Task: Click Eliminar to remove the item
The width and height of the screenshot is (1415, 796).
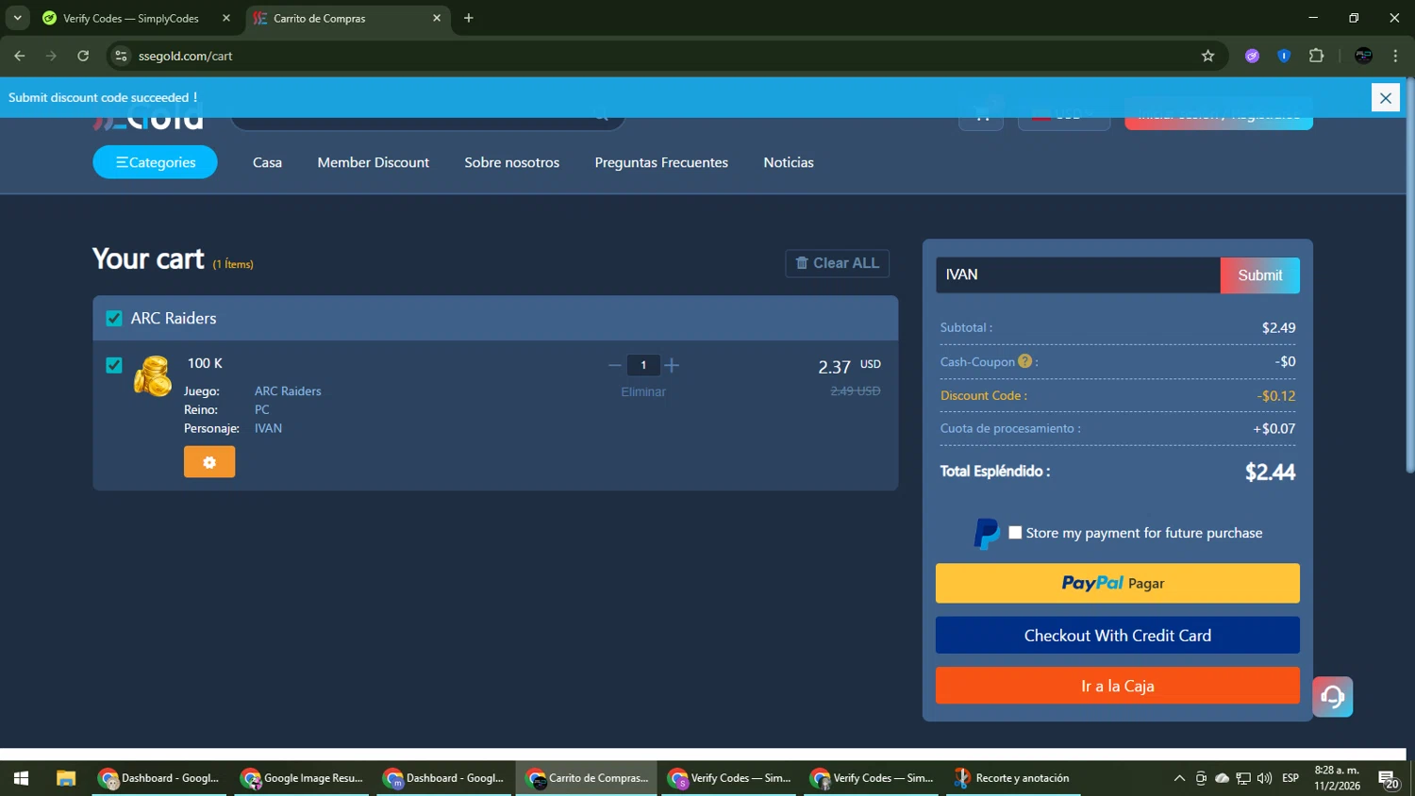Action: [x=643, y=391]
